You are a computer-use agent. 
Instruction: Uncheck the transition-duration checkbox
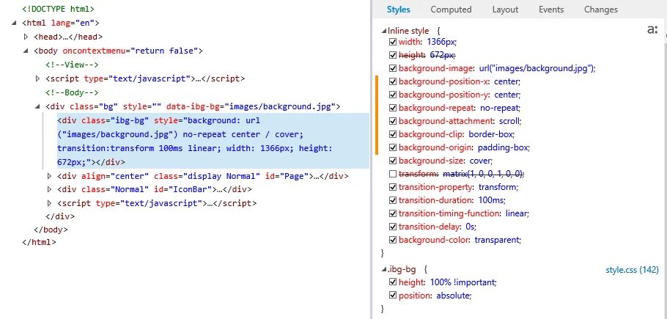[x=393, y=200]
